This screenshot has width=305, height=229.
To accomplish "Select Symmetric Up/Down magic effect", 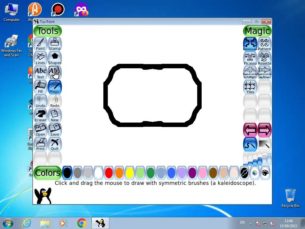I will 264,73.
